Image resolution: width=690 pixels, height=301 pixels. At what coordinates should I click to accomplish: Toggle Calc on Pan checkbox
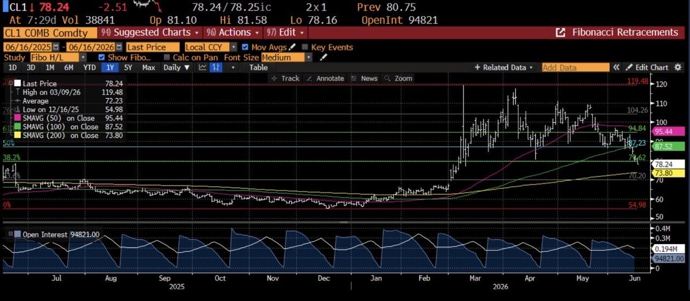click(x=167, y=57)
